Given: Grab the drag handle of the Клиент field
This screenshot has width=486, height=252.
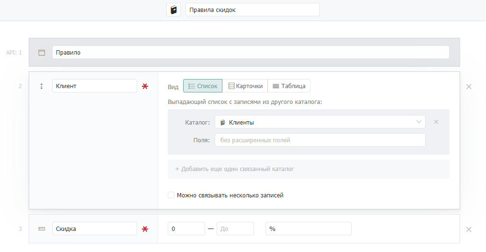Looking at the screenshot, I should (42, 86).
